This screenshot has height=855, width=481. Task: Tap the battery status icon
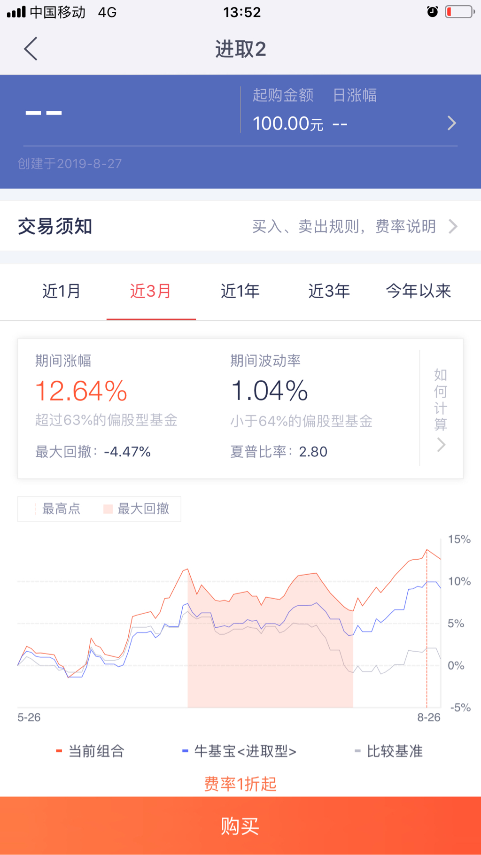click(x=460, y=12)
